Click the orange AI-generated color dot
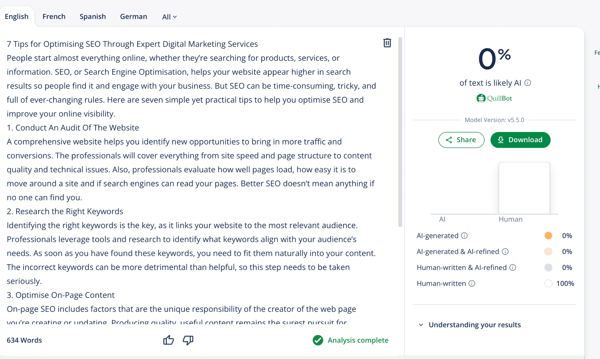The image size is (600, 359). pos(548,236)
